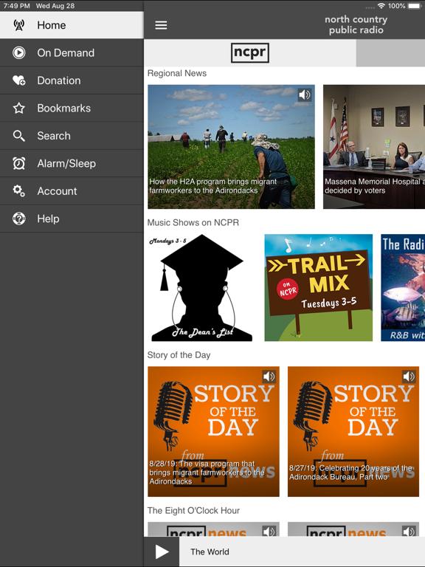
Task: Tap the radio tower Home icon
Action: pyautogui.click(x=18, y=25)
